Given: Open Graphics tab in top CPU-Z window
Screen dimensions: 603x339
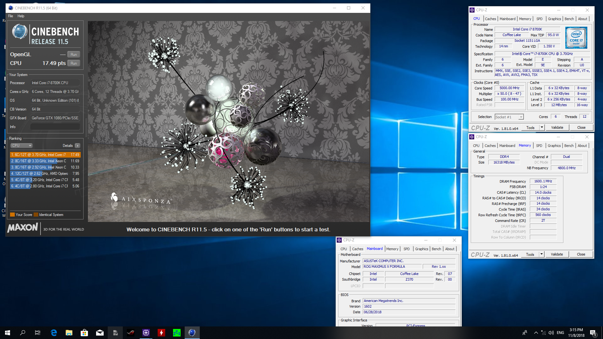Looking at the screenshot, I should coord(555,19).
